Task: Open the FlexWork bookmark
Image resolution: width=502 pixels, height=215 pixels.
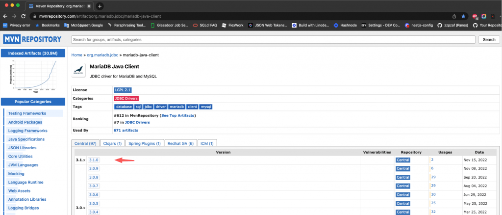Action: click(x=233, y=25)
